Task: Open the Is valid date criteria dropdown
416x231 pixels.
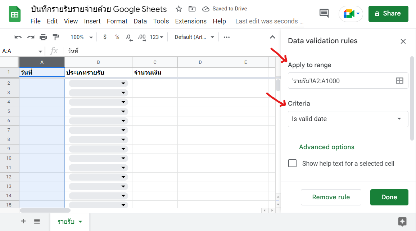Action: (x=348, y=119)
